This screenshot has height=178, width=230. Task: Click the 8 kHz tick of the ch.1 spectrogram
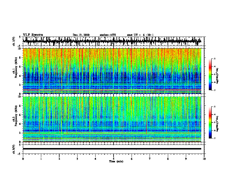[x=20, y=58]
